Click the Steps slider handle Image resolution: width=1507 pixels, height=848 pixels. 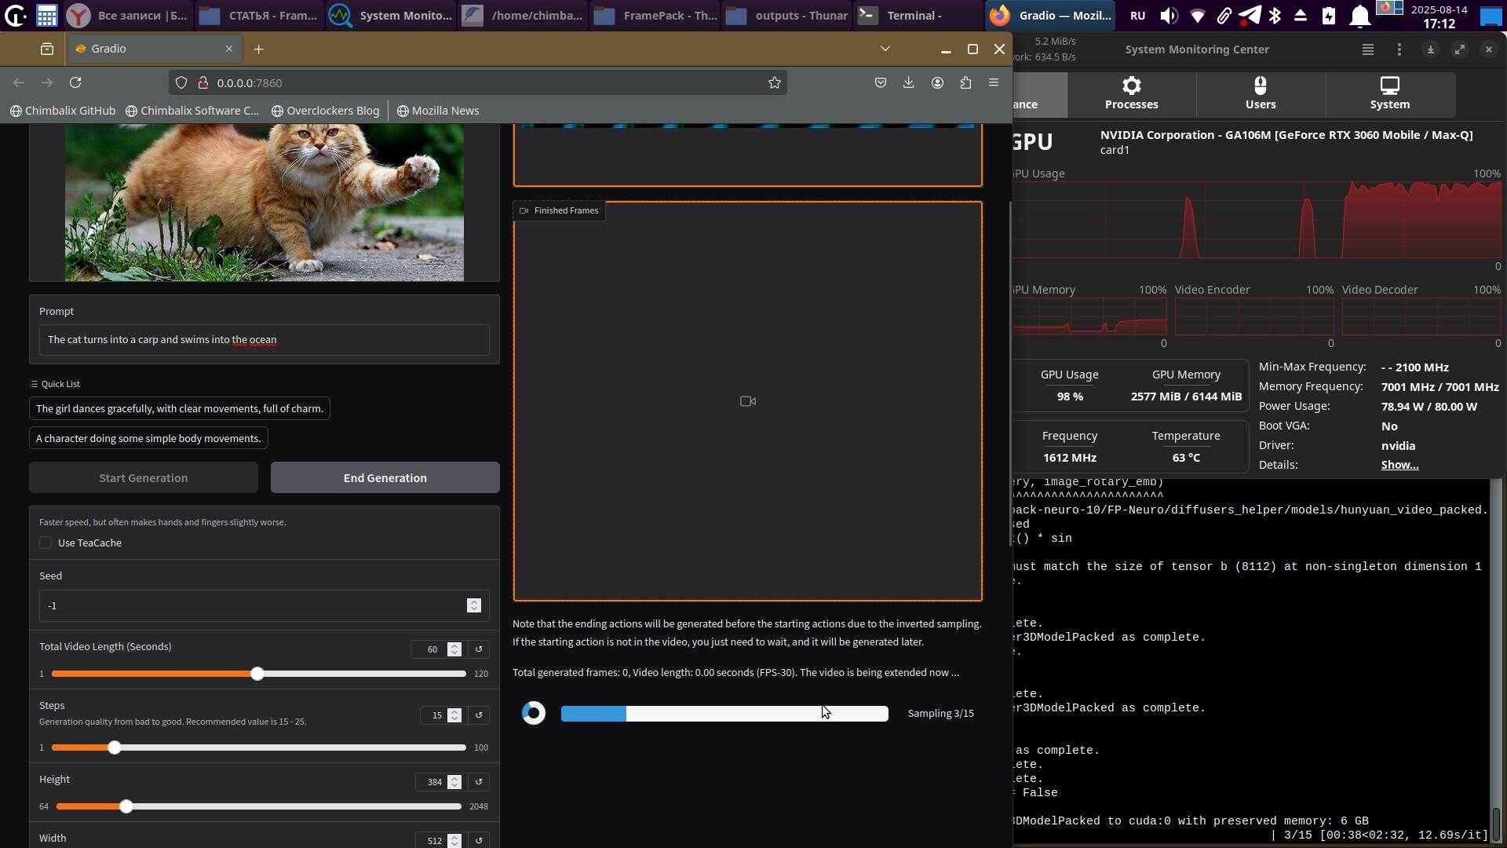point(115,747)
